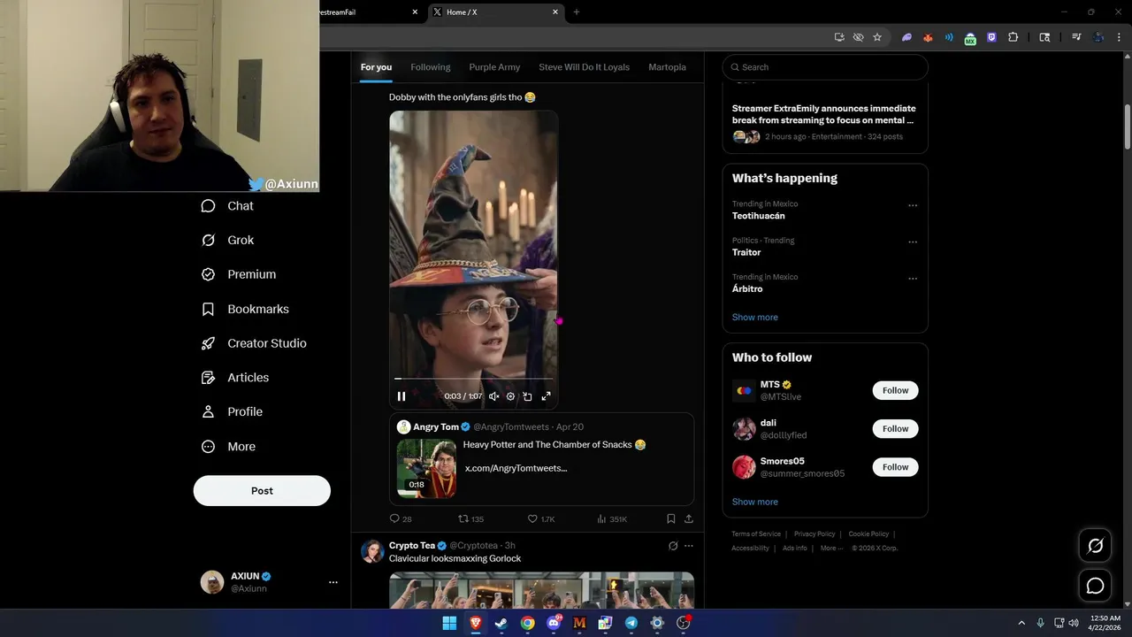Click the white Post button
The height and width of the screenshot is (637, 1132).
tap(262, 490)
